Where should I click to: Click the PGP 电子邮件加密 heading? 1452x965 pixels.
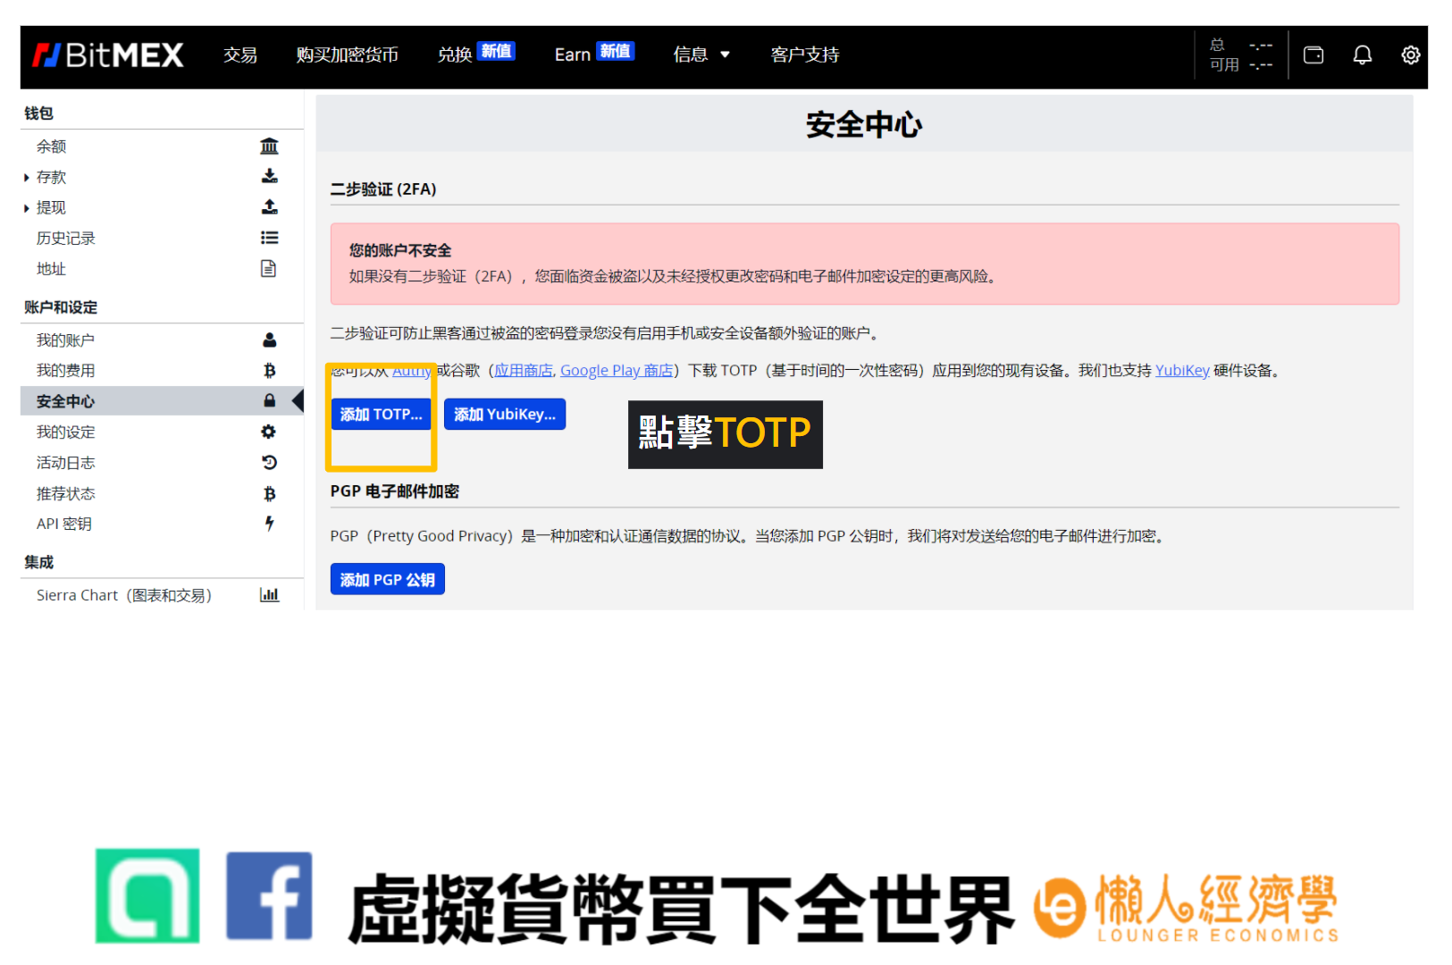(395, 491)
